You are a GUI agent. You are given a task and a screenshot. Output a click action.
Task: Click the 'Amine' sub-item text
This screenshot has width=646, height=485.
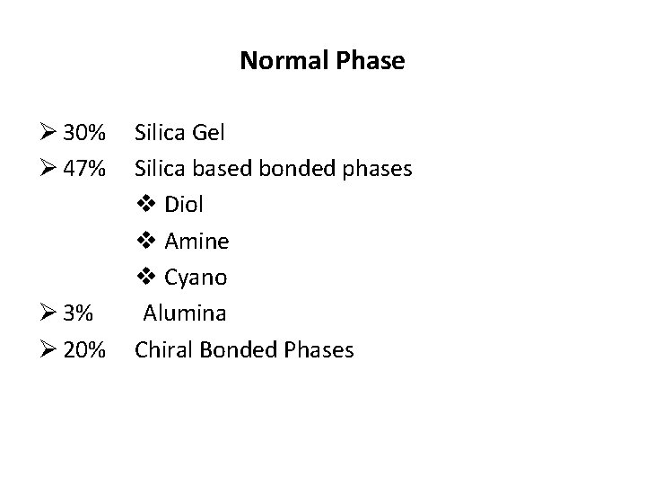point(196,242)
